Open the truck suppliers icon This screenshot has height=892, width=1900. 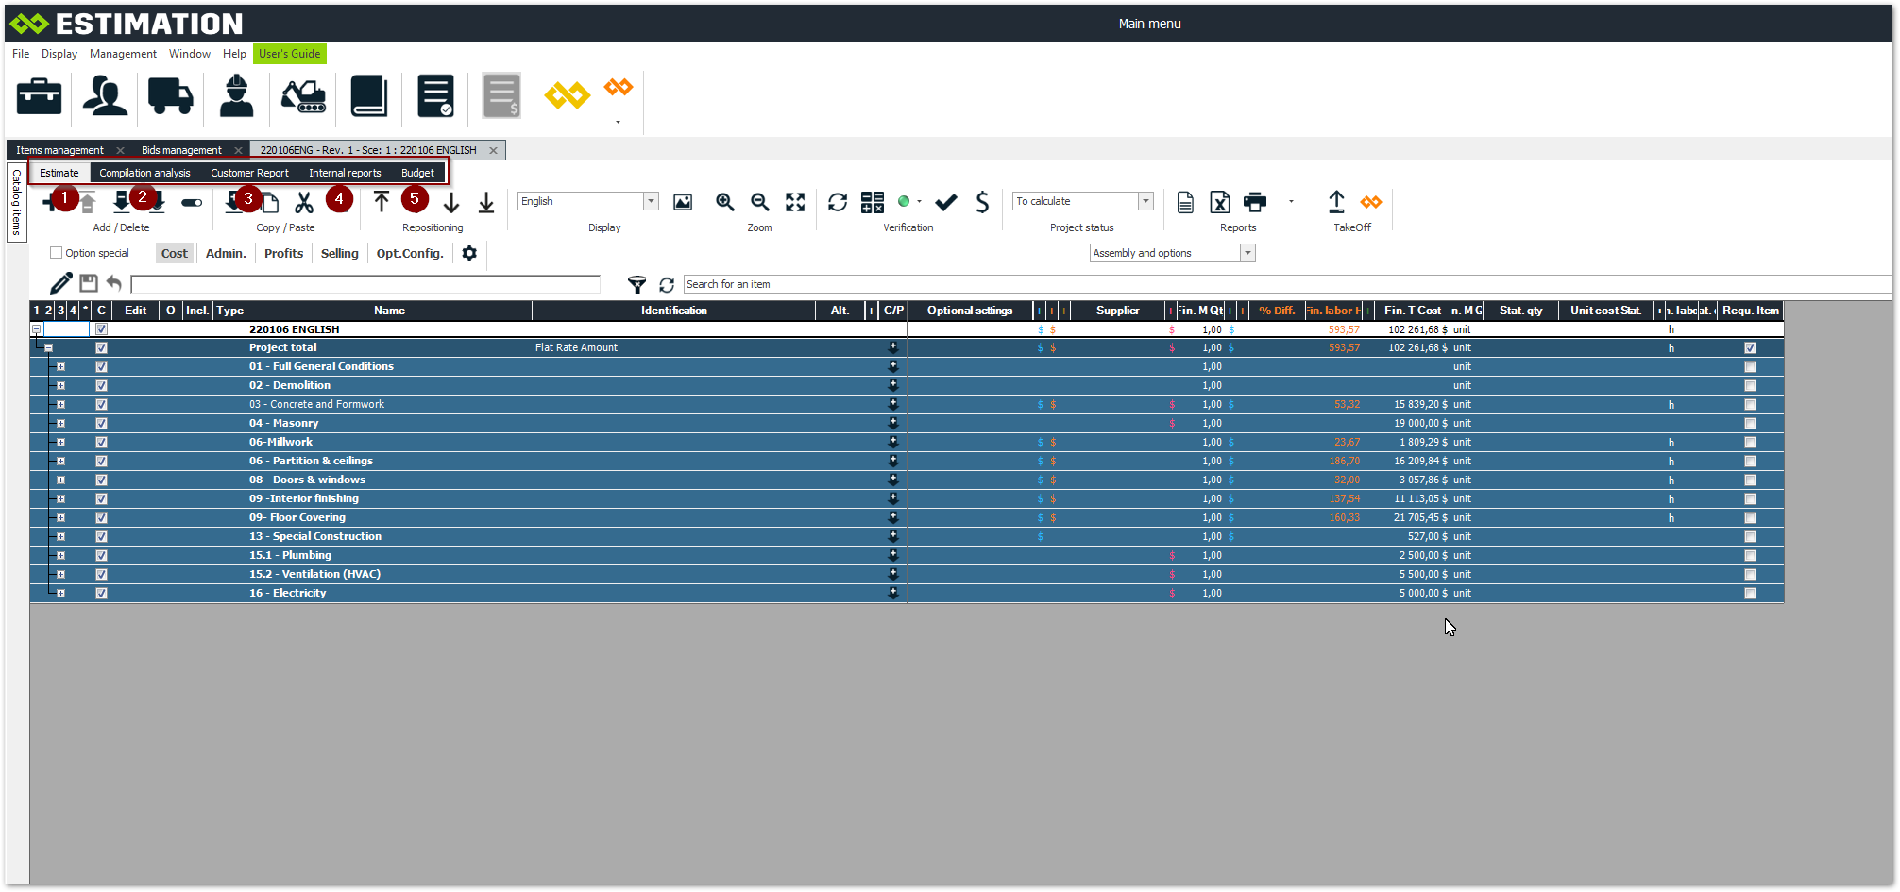click(170, 96)
